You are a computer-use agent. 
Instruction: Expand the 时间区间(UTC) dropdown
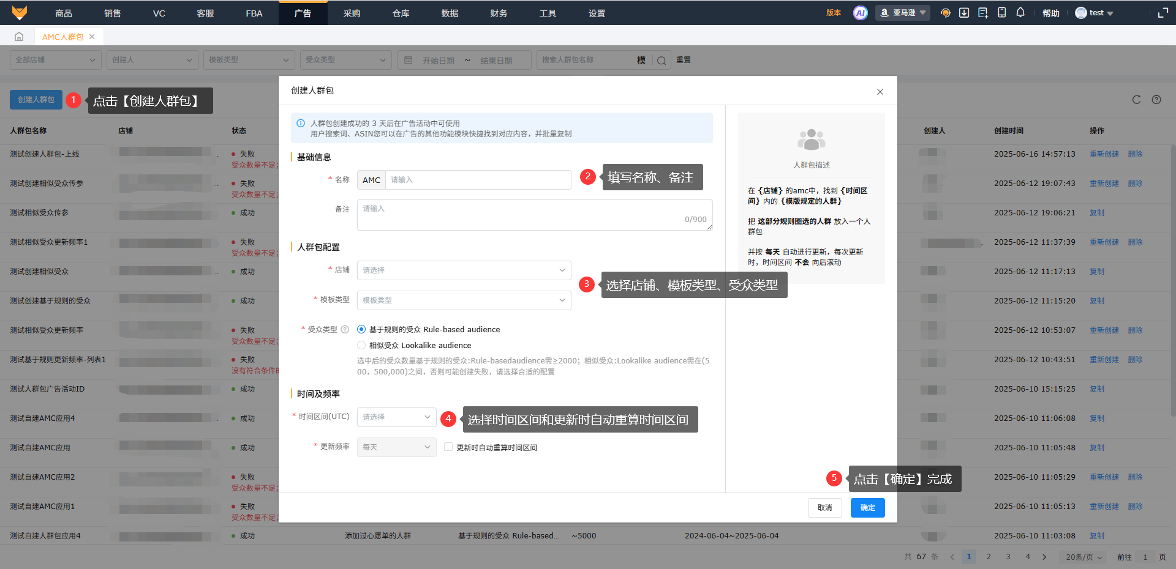(x=396, y=417)
